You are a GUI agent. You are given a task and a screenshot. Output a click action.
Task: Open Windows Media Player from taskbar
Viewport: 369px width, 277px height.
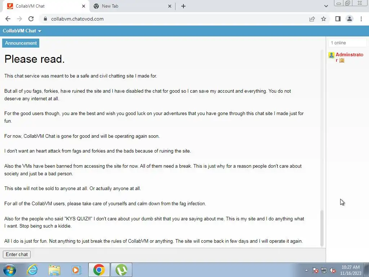pyautogui.click(x=76, y=270)
